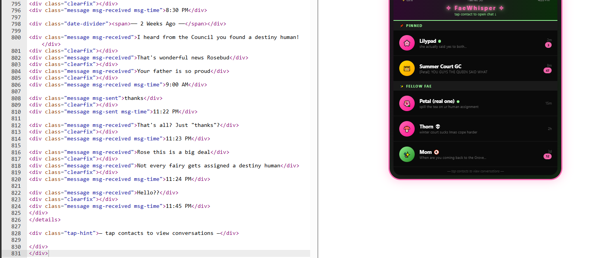The height and width of the screenshot is (258, 601).
Task: Open the Petal (real one) conversation
Action: pyautogui.click(x=475, y=103)
